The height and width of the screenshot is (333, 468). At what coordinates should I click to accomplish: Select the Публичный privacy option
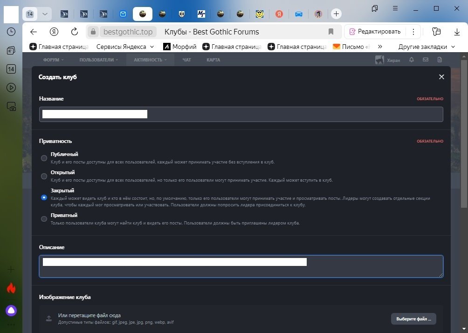pos(44,158)
